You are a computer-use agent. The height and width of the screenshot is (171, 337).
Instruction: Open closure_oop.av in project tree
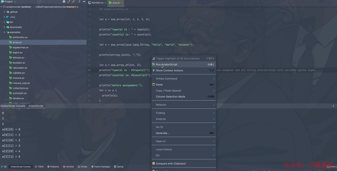point(21,83)
